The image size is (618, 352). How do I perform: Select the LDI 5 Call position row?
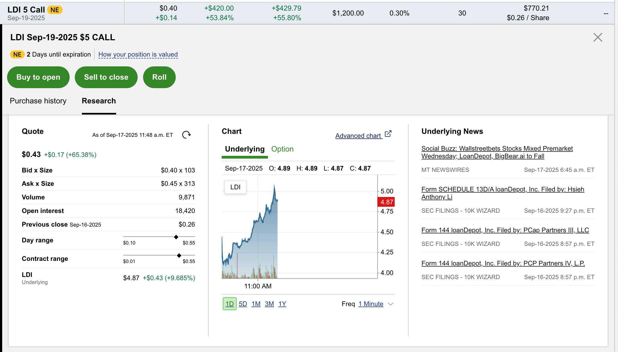(x=307, y=13)
